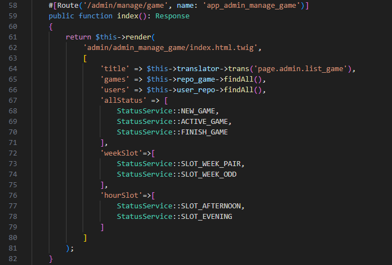Click the SLOT_WEEK_PAIR constant

tap(211, 164)
